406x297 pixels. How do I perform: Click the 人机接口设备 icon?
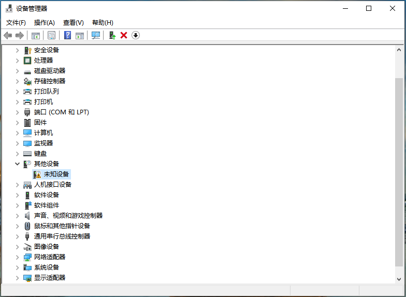click(27, 185)
